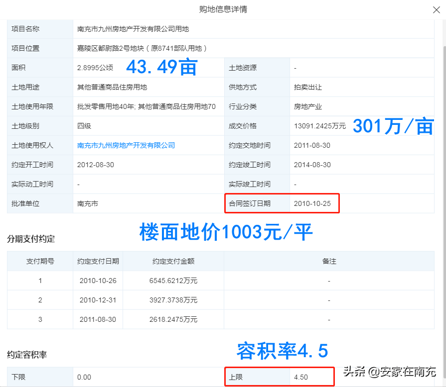
Task: Click completion date 2014-08-30
Action: pos(312,165)
